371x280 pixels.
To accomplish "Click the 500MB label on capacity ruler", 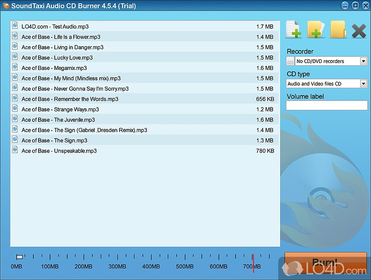I will pos(185,267).
